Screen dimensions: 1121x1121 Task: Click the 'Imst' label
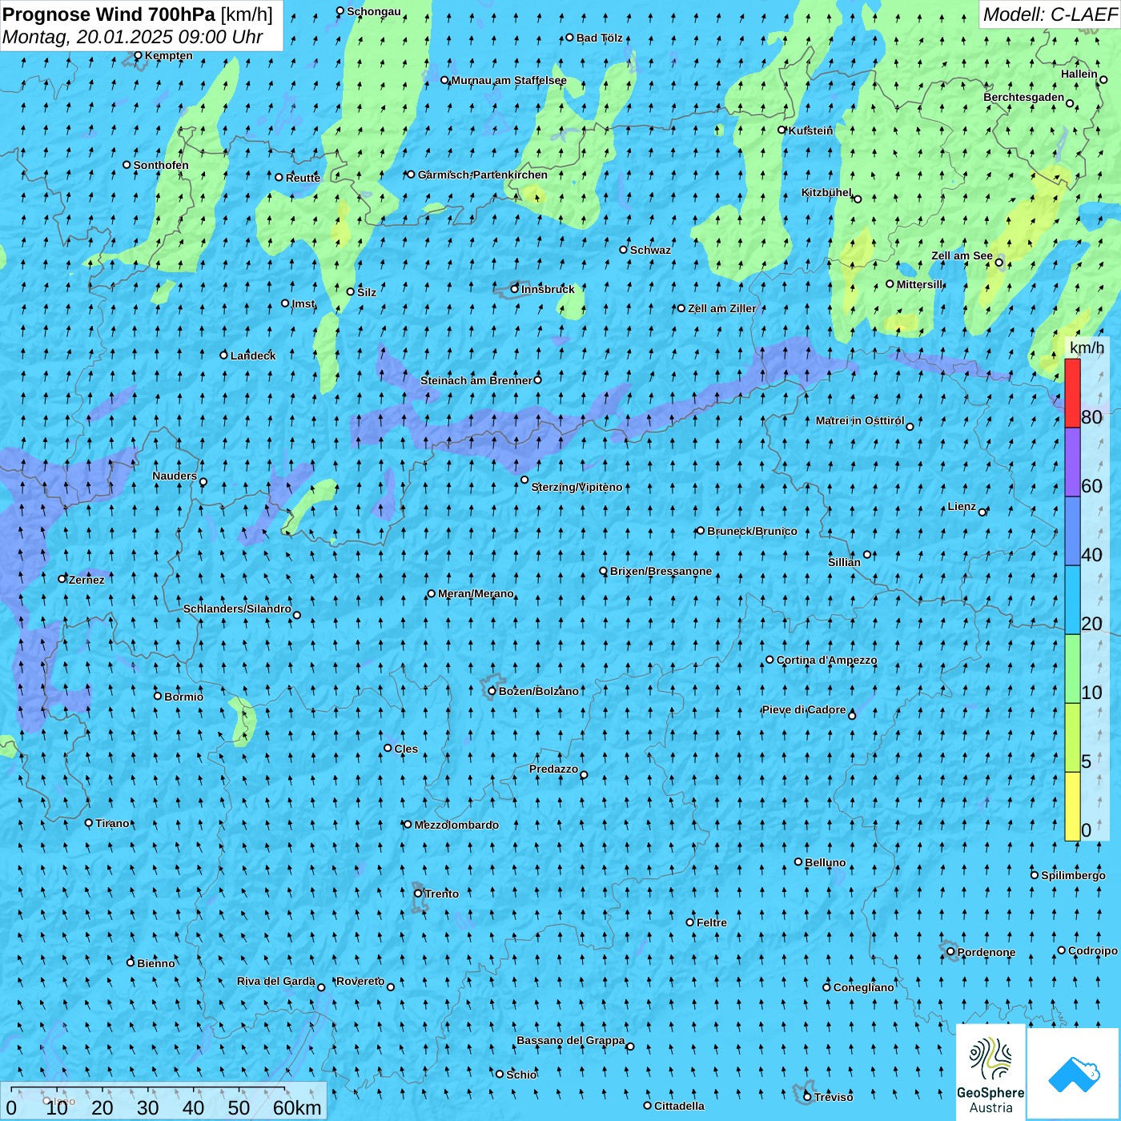click(x=303, y=304)
